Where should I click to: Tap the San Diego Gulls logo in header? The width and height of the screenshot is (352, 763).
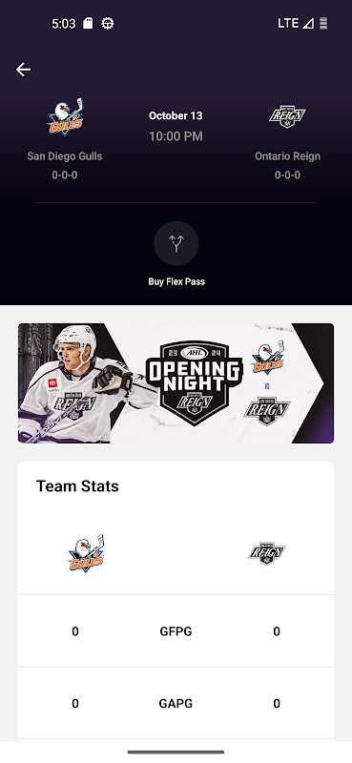pyautogui.click(x=65, y=116)
